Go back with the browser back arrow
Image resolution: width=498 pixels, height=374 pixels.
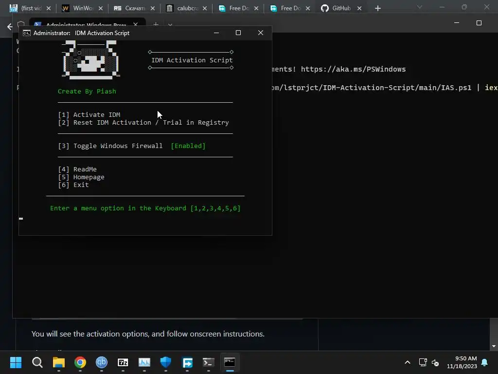point(10,27)
